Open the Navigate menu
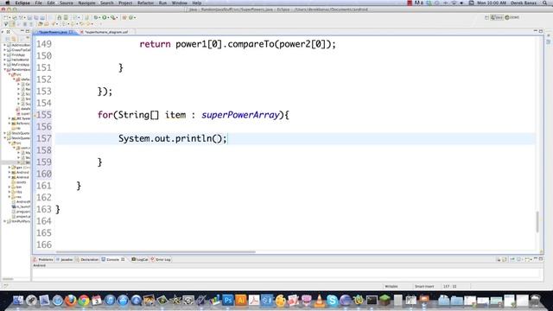 (86, 3)
